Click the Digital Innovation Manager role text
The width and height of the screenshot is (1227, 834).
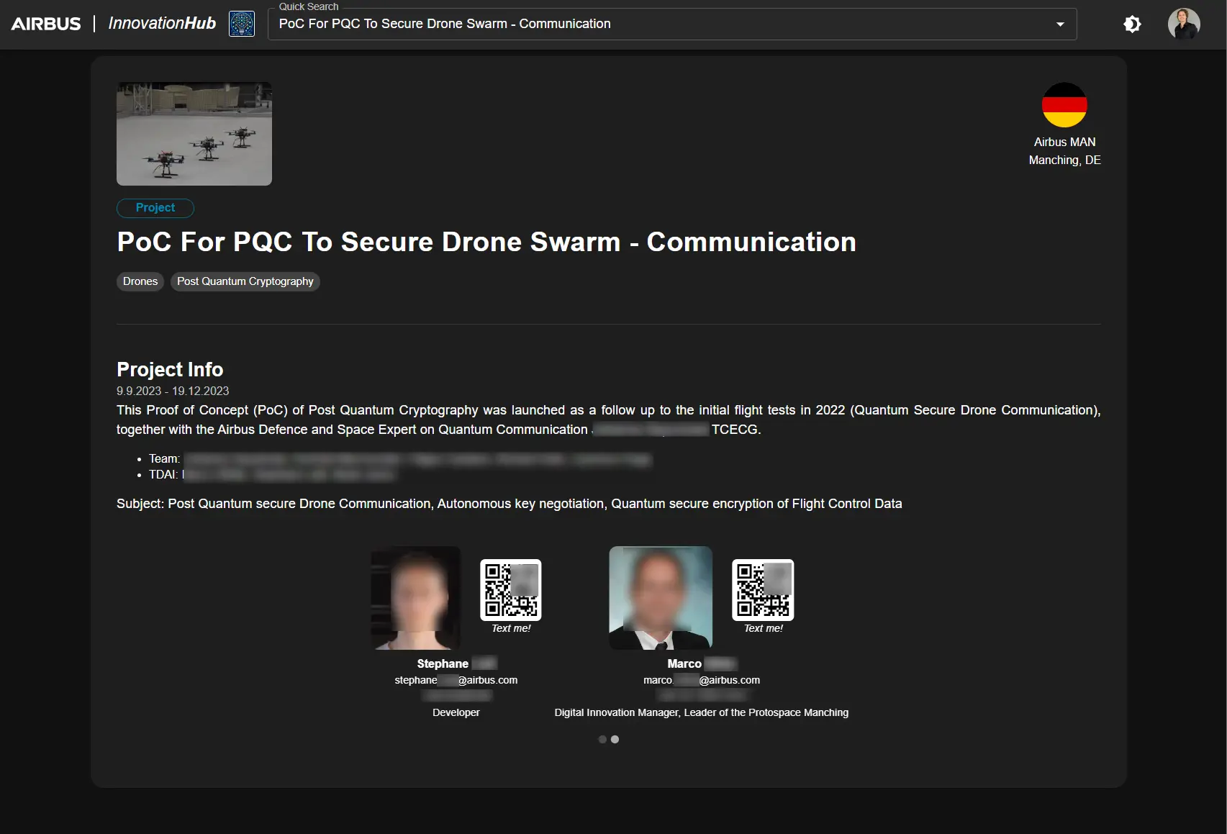pos(702,712)
